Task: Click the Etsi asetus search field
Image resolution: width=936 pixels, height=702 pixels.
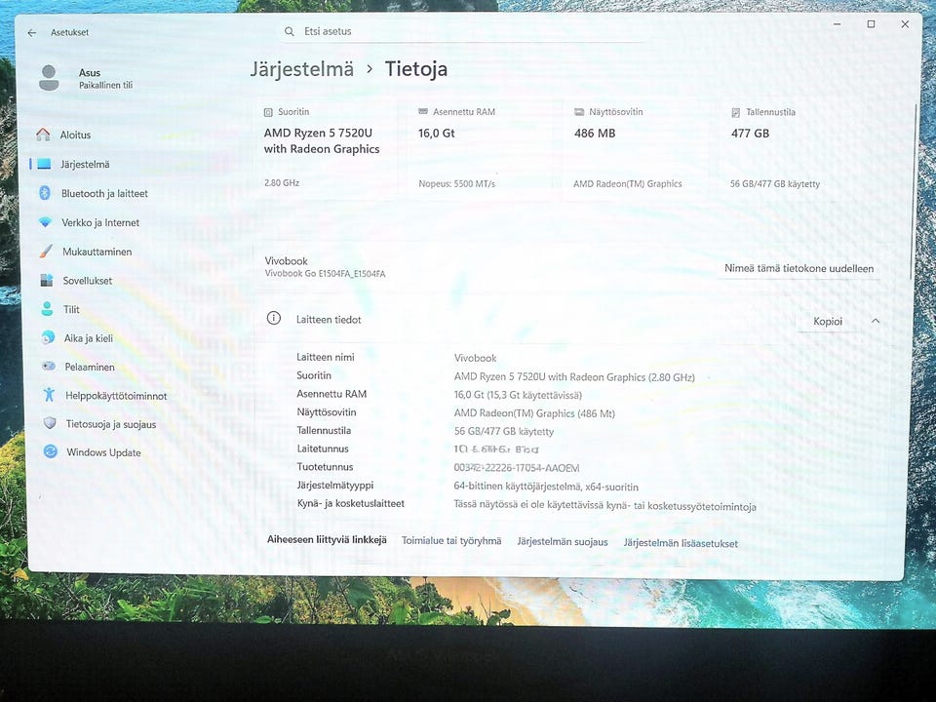Action: tap(464, 31)
